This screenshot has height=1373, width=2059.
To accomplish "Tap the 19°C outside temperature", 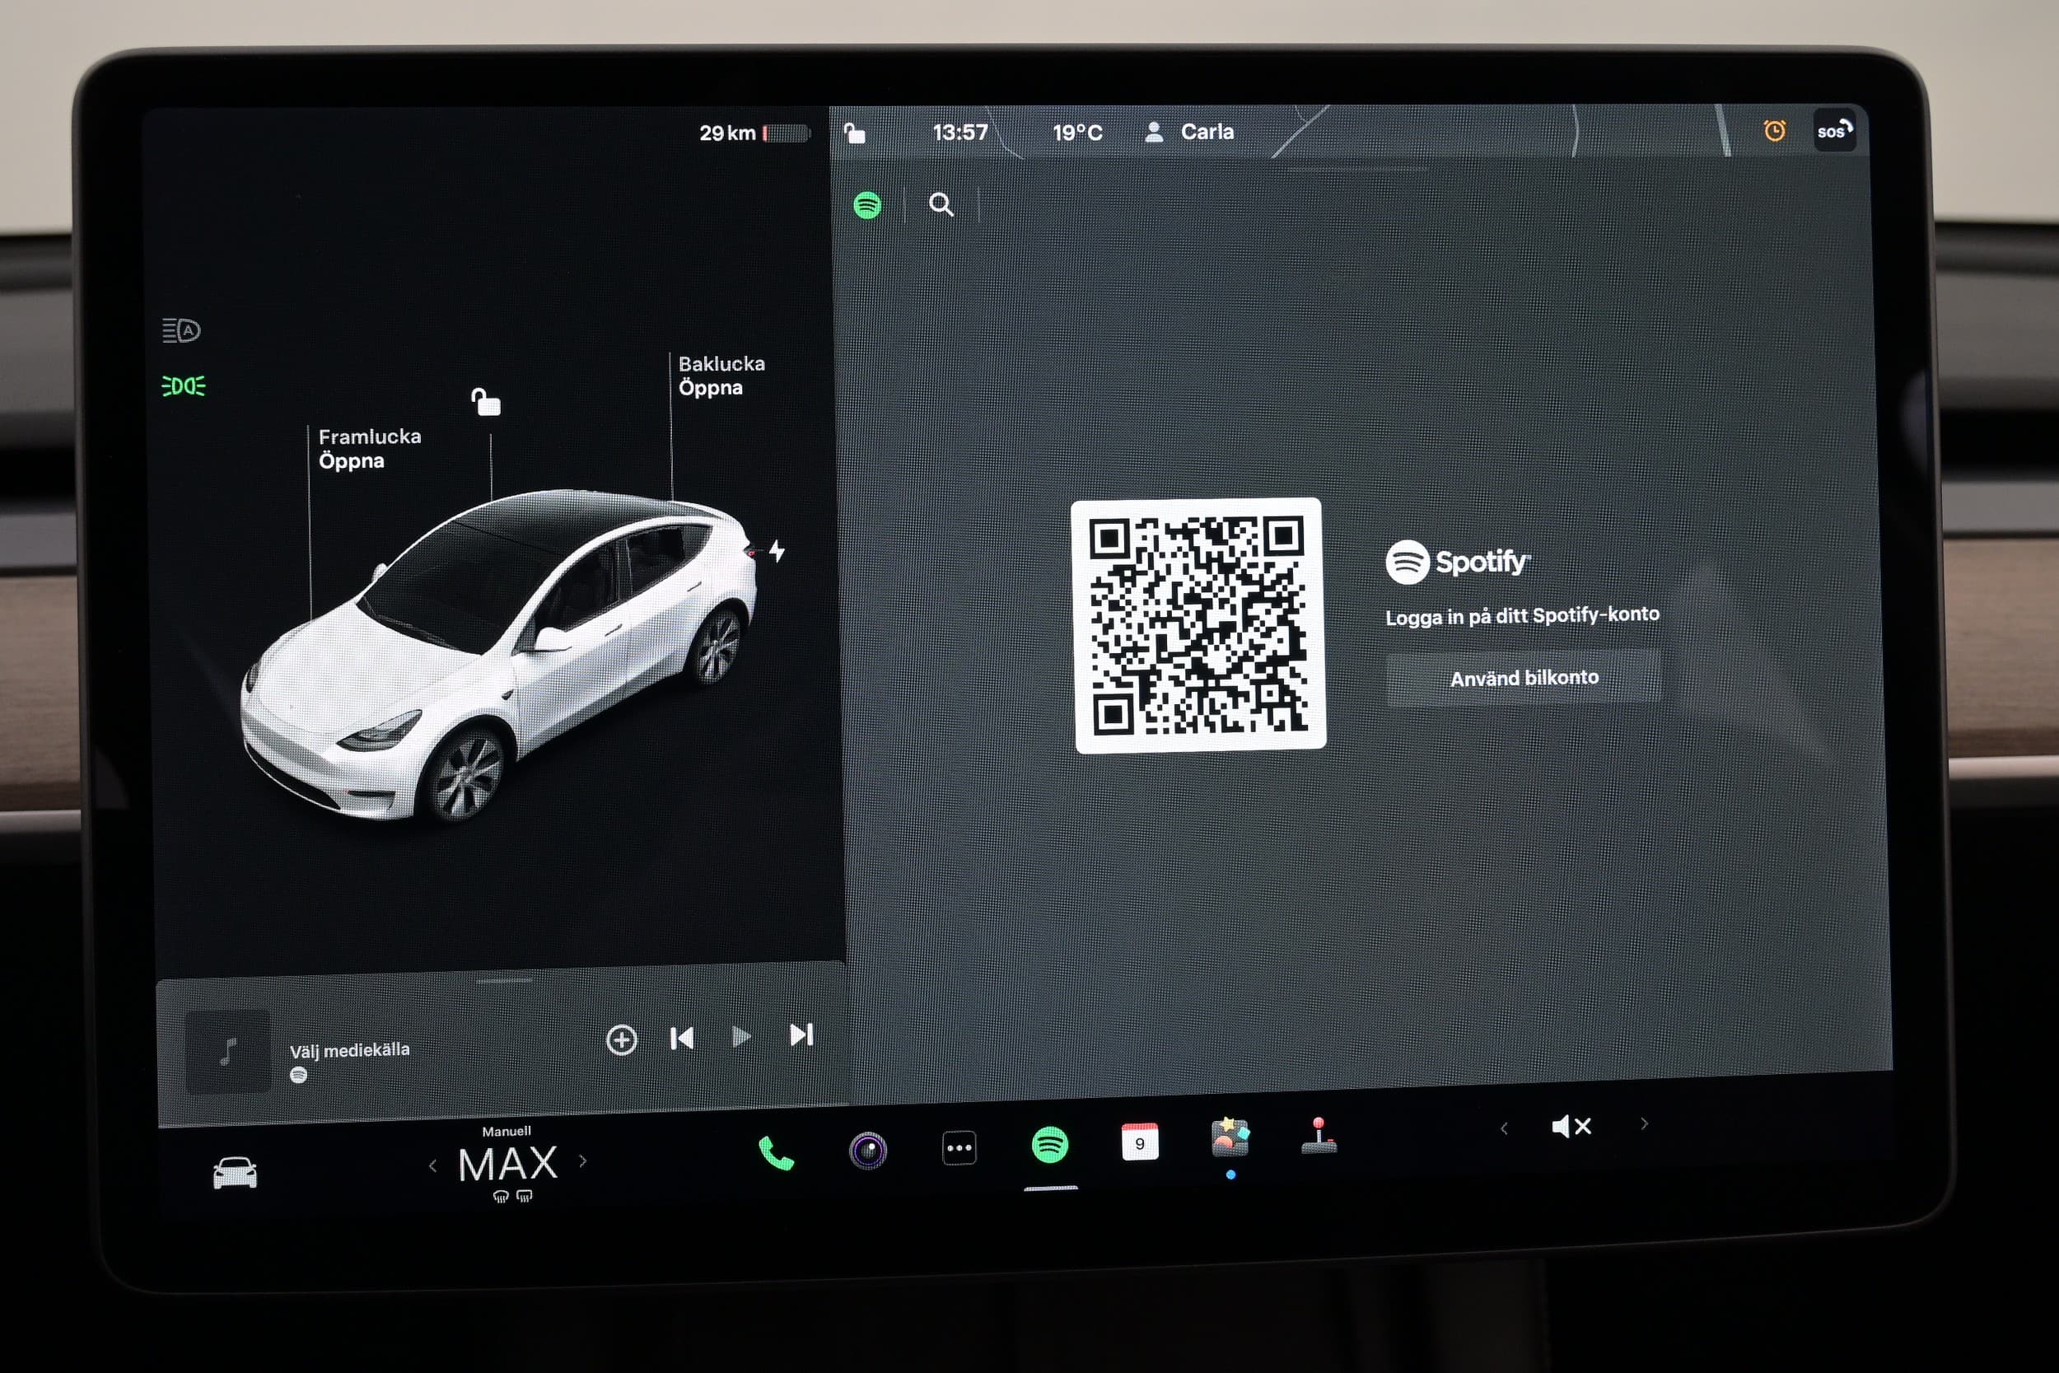I will [x=1076, y=133].
